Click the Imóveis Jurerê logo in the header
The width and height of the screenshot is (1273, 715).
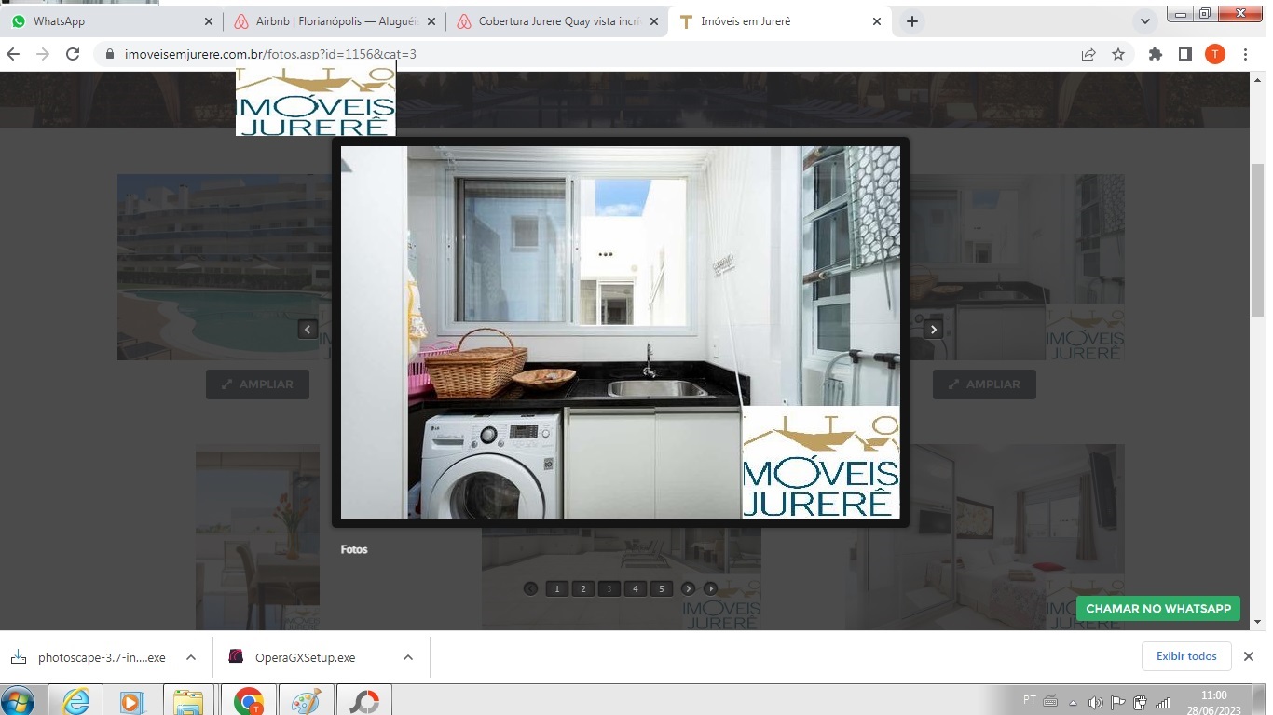[x=315, y=102]
